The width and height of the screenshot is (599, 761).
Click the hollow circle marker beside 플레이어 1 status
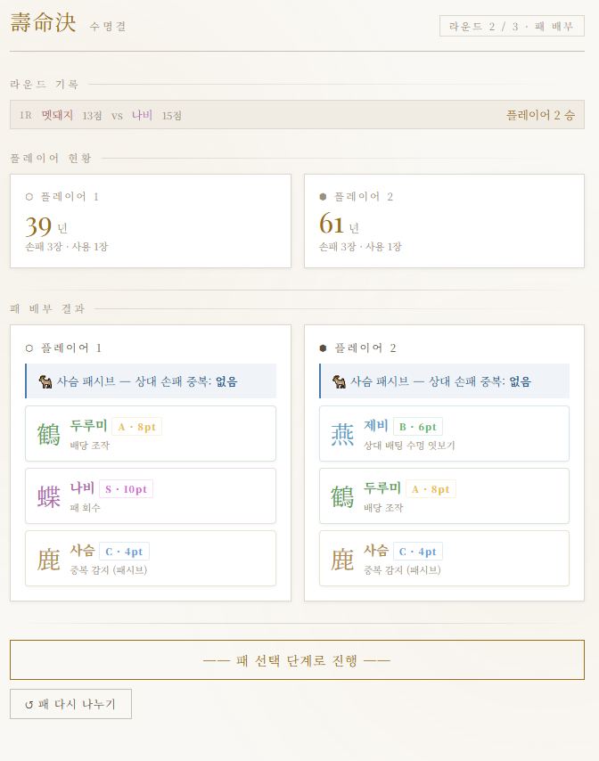[29, 197]
